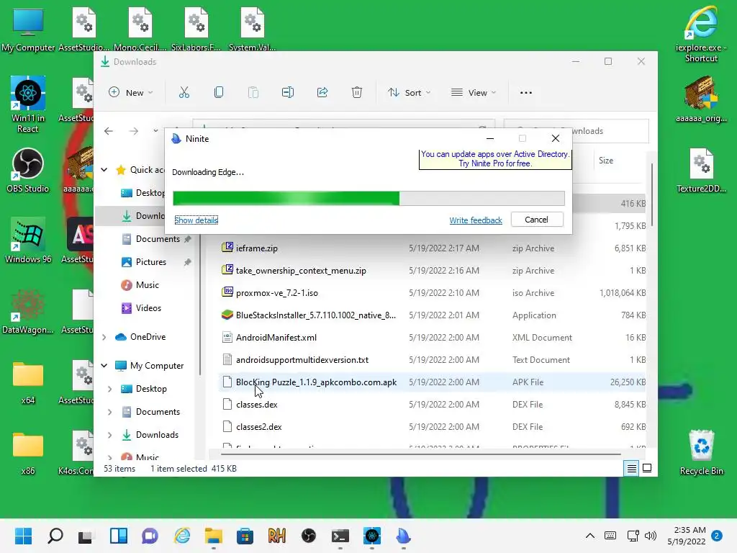
Task: Select the iexplore.exe Shortcut desktop icon
Action: (701, 34)
